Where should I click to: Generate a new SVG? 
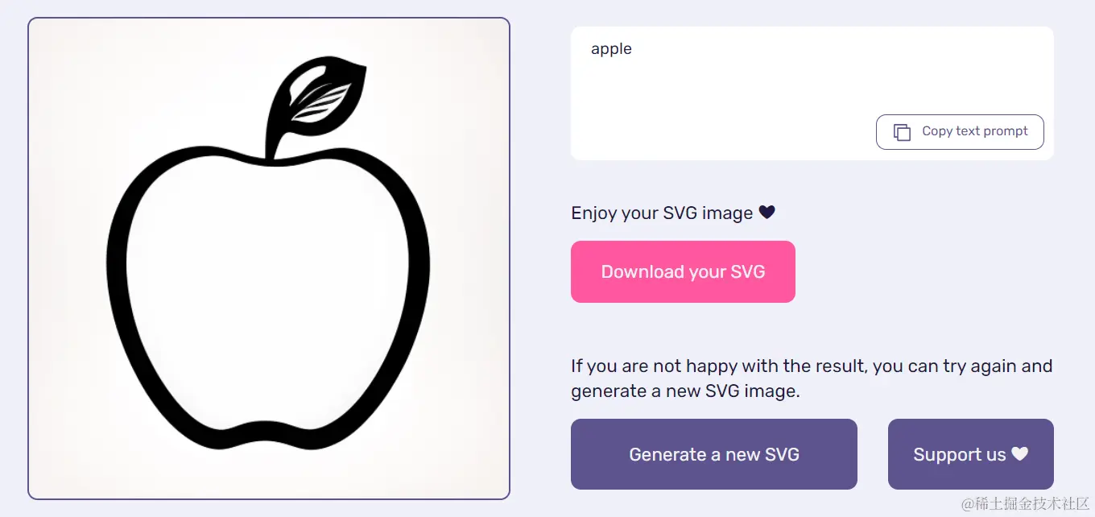coord(714,454)
